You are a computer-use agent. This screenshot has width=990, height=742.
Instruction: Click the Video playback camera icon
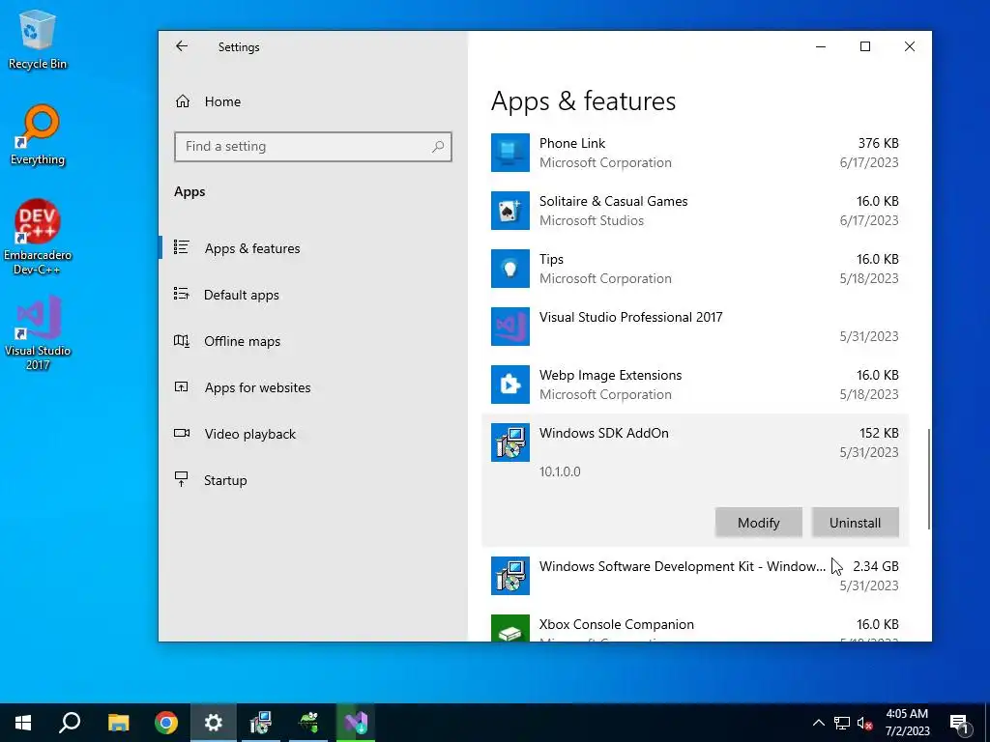pyautogui.click(x=181, y=433)
